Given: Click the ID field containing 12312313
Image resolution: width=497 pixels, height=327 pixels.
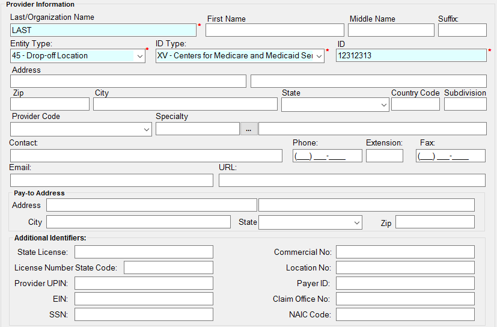Looking at the screenshot, I should (411, 55).
